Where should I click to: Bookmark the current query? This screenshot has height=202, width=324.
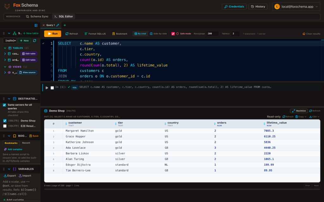point(120,33)
